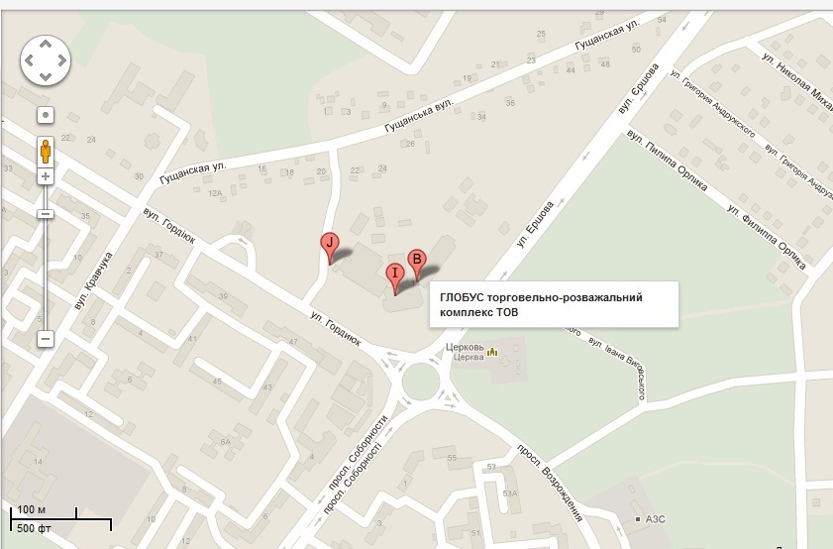Click the zoom in plus button
Image resolution: width=833 pixels, height=549 pixels.
coord(46,176)
